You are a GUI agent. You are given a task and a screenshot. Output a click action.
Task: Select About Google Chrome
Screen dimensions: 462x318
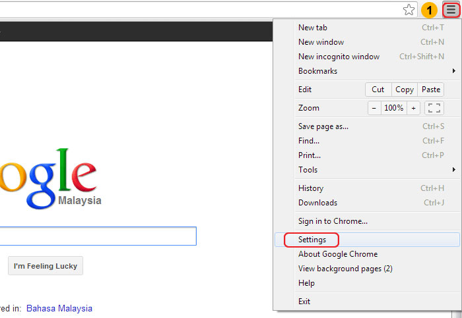pyautogui.click(x=367, y=254)
